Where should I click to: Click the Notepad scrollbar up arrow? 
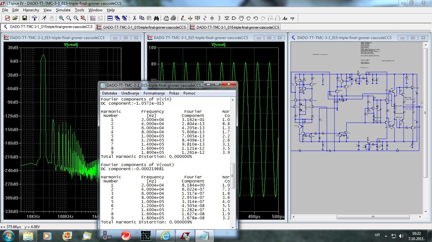(x=233, y=100)
